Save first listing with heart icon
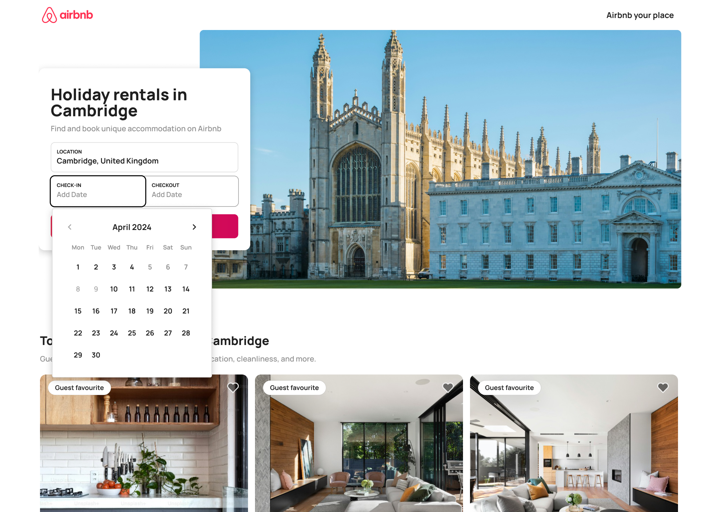The height and width of the screenshot is (512, 720). click(233, 387)
